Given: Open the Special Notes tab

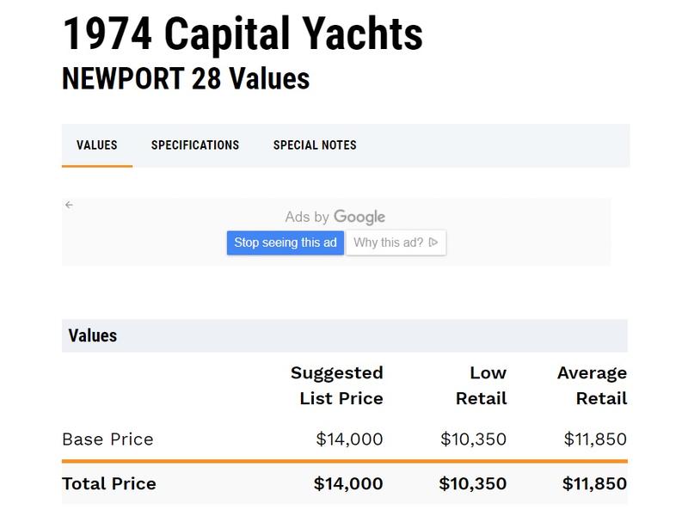Looking at the screenshot, I should [x=315, y=145].
